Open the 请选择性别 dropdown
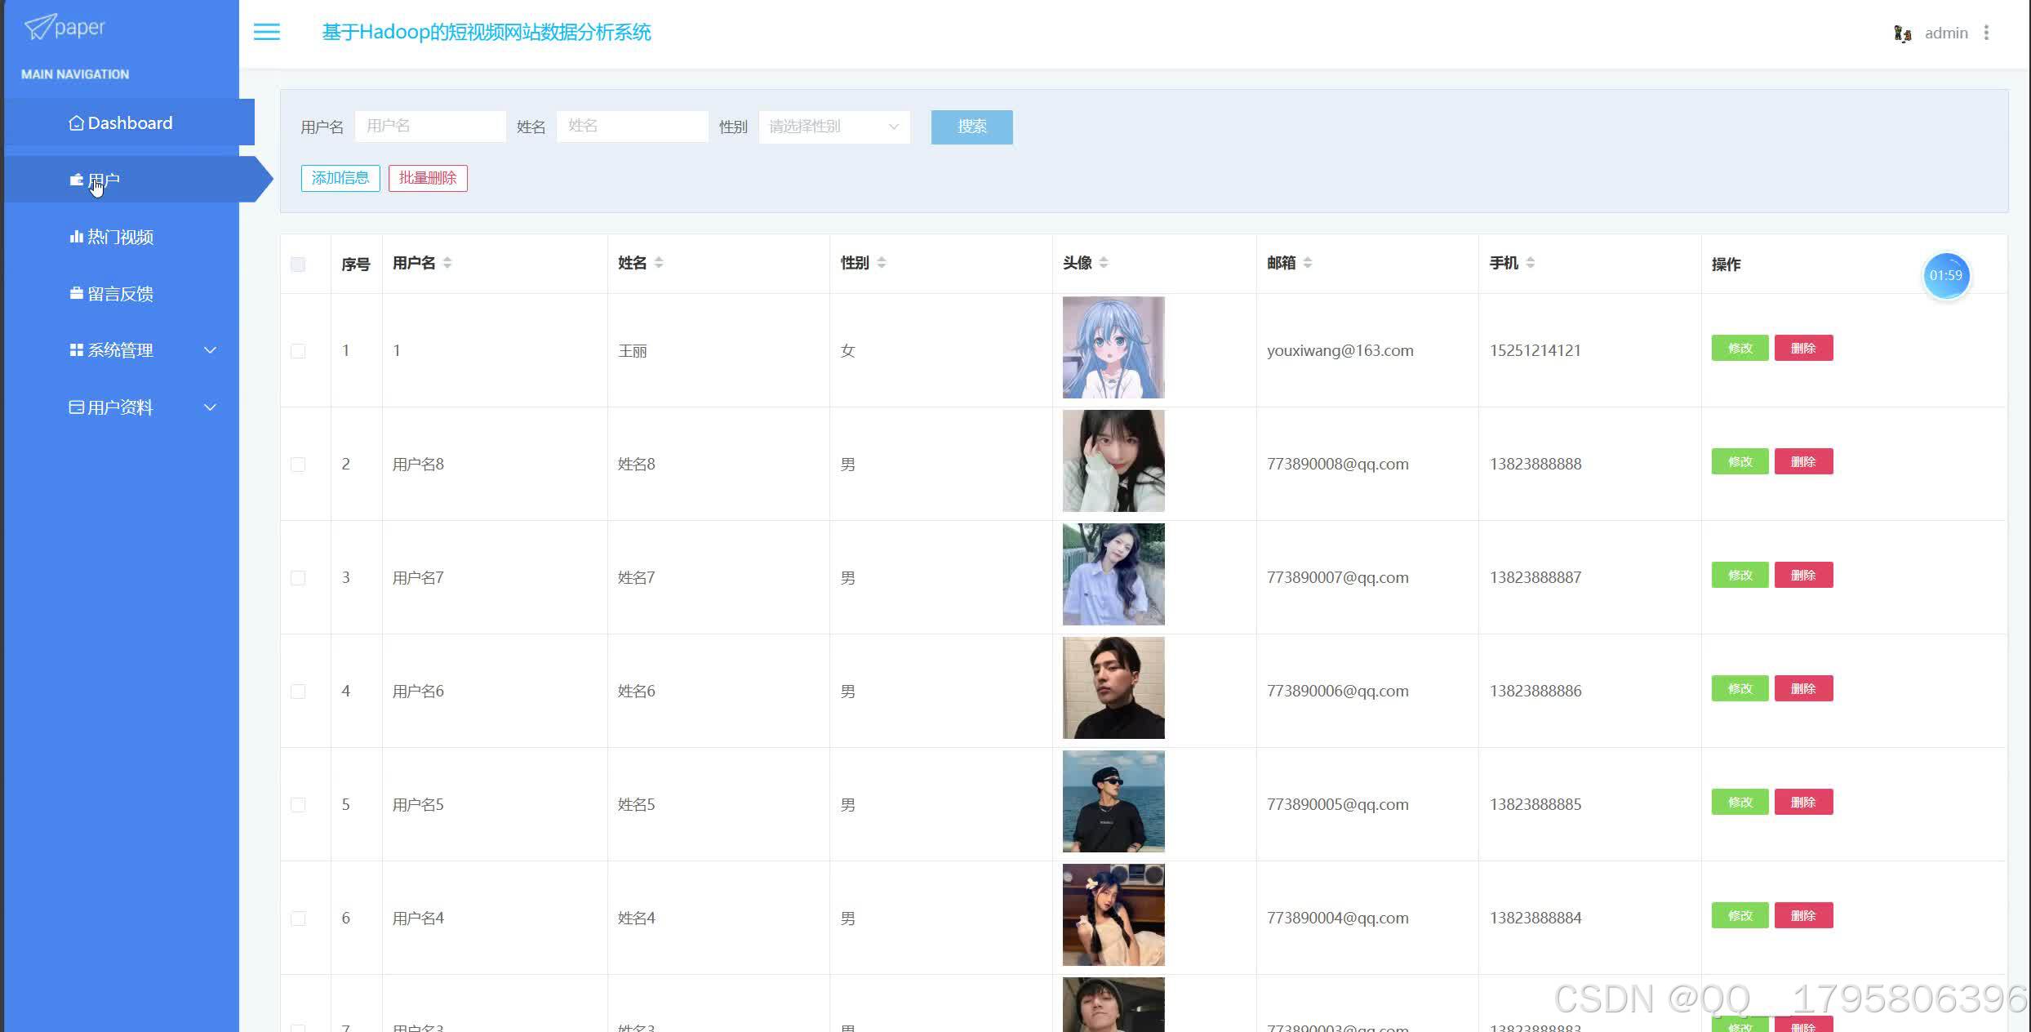The image size is (2031, 1032). [x=833, y=127]
